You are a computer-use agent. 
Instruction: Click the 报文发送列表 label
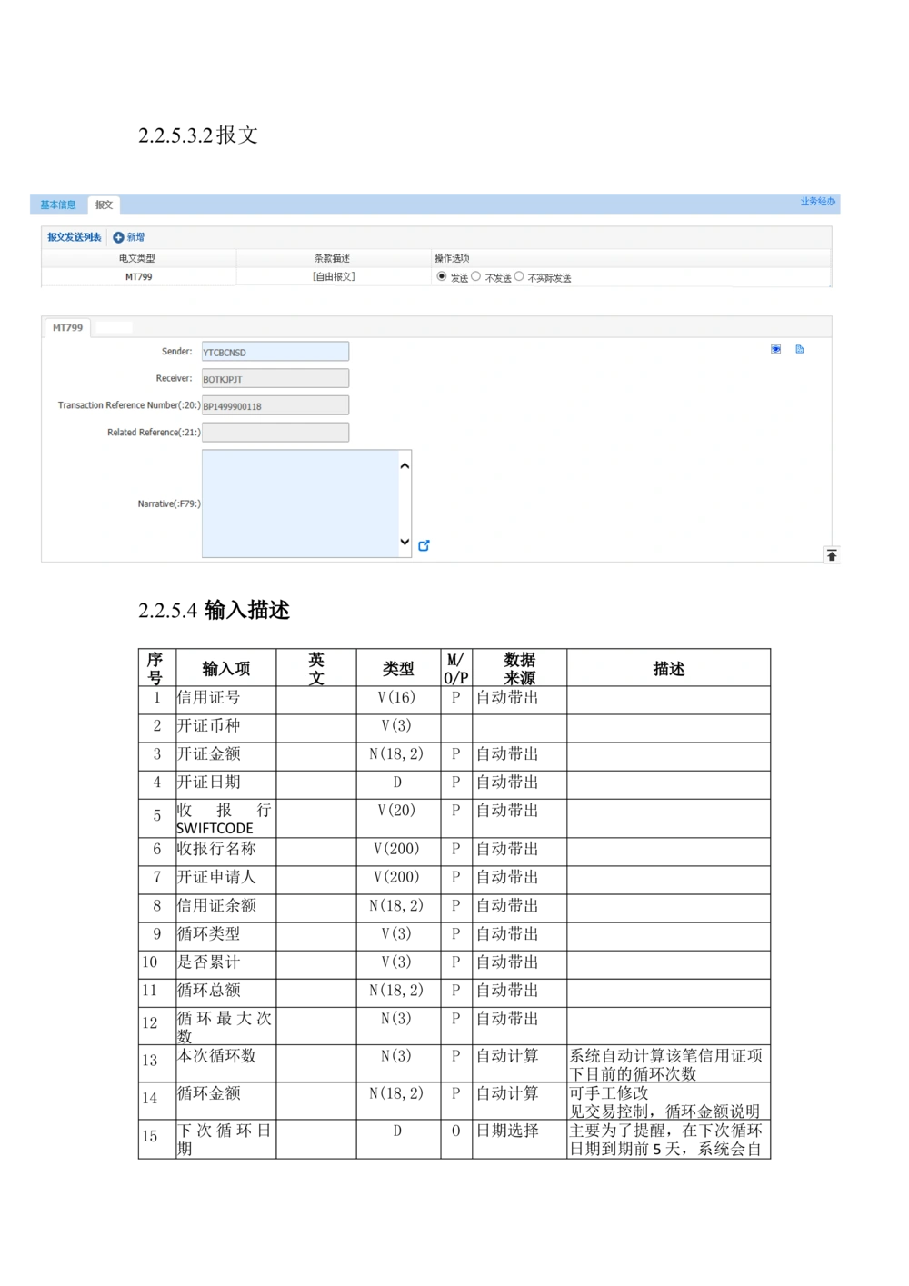point(75,237)
